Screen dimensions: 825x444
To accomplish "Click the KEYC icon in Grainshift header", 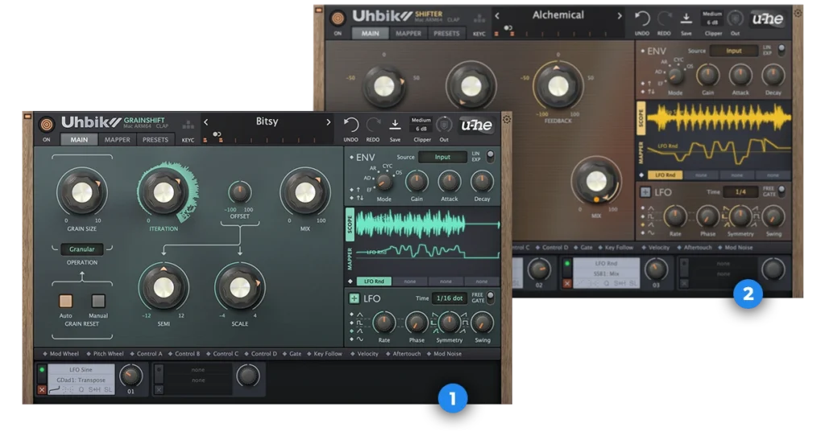I will [188, 126].
